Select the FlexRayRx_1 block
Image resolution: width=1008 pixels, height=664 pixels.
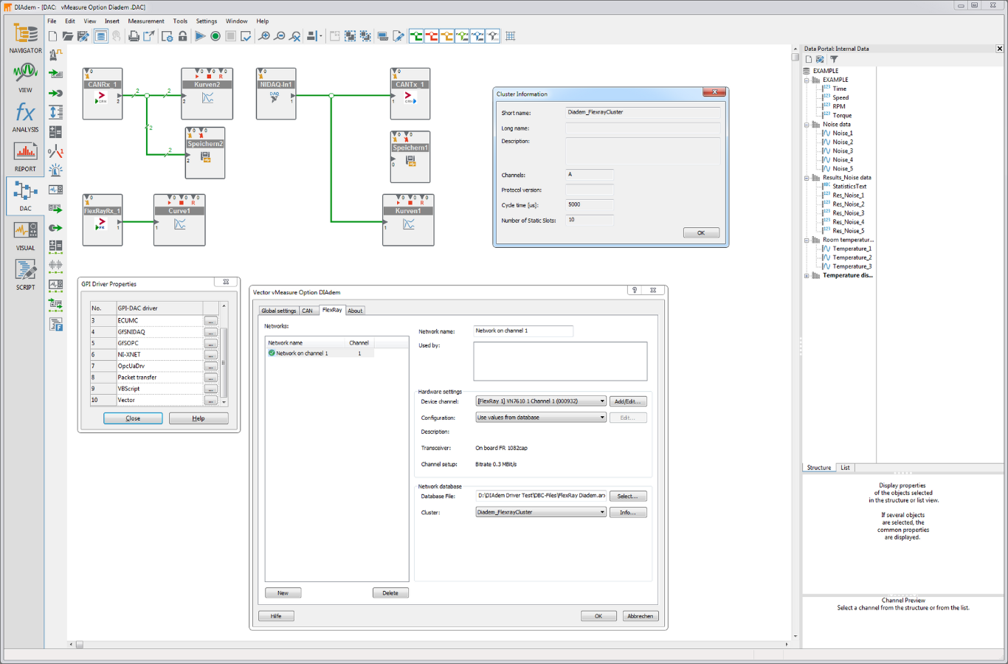point(103,220)
